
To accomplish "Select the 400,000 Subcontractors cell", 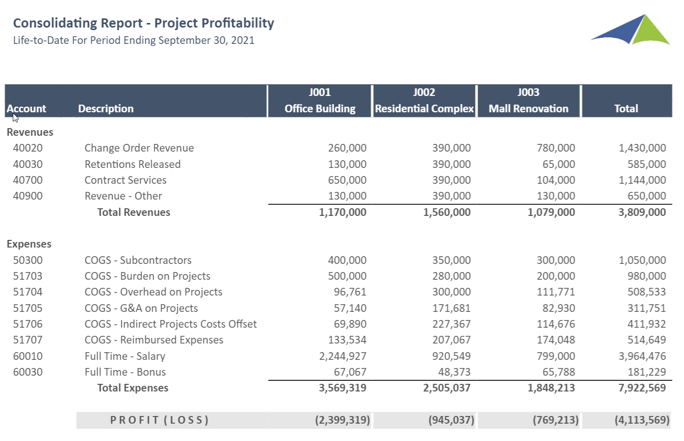I will click(347, 260).
